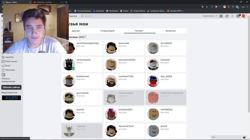Open the Магазин shopping bag icon

click(x=3, y=70)
